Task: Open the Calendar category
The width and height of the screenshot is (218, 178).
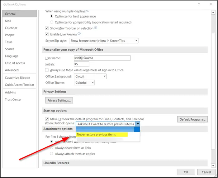Action: [20, 28]
